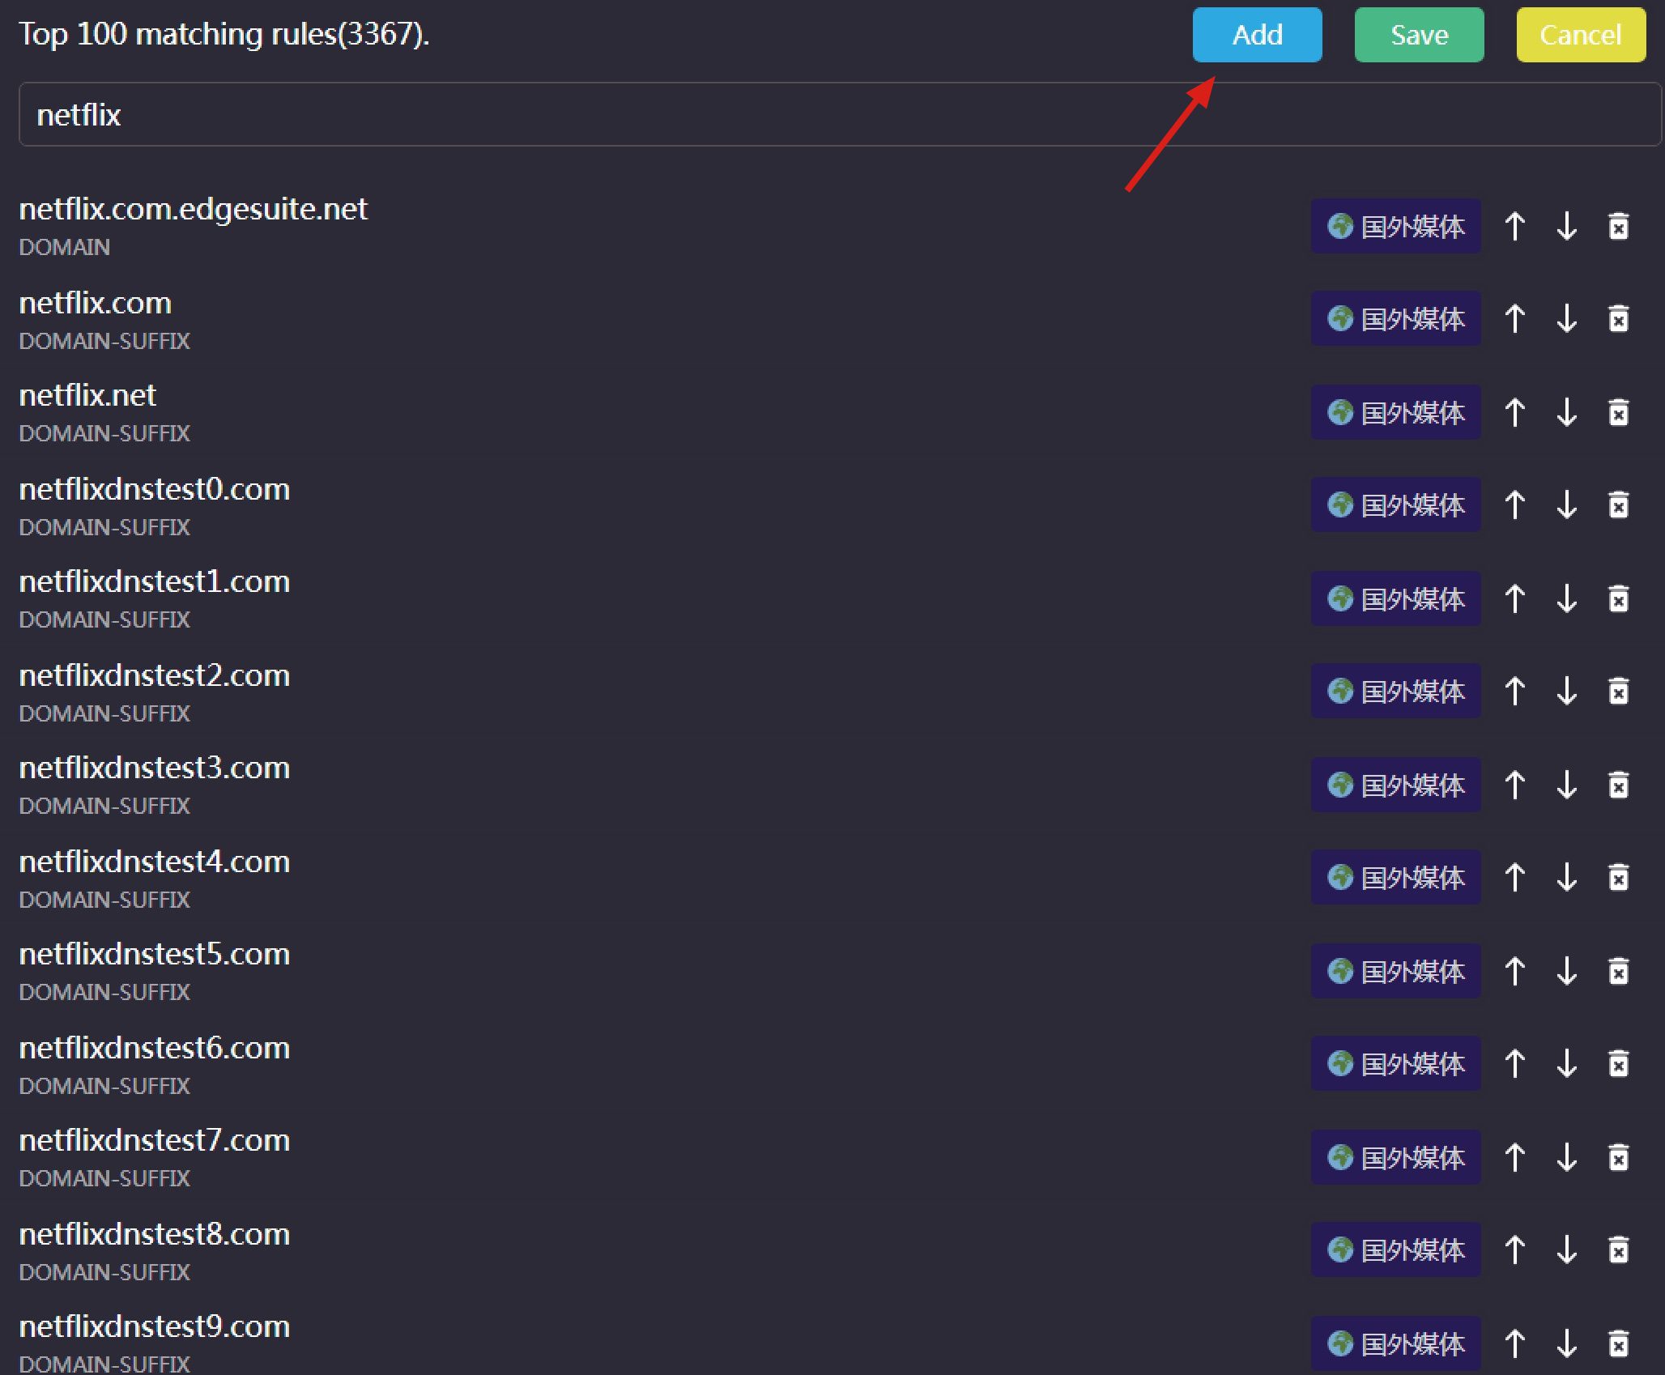Move netflixdnstest6.com rule up

pyautogui.click(x=1514, y=1063)
